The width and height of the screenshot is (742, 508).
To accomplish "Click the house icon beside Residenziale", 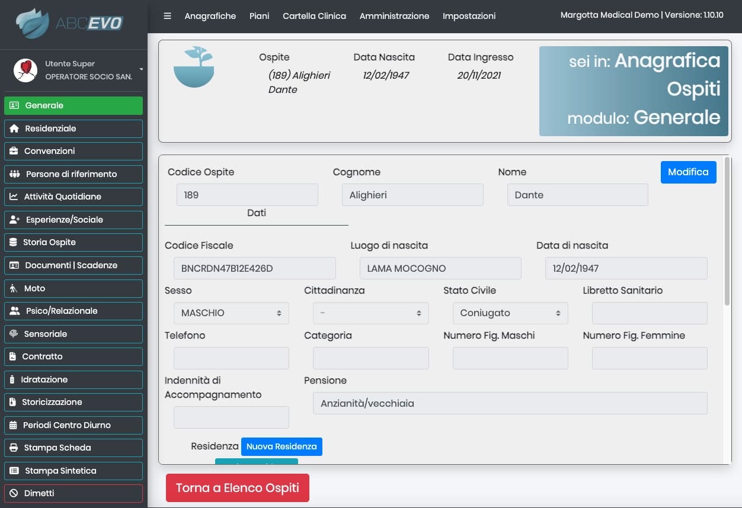I will click(15, 128).
